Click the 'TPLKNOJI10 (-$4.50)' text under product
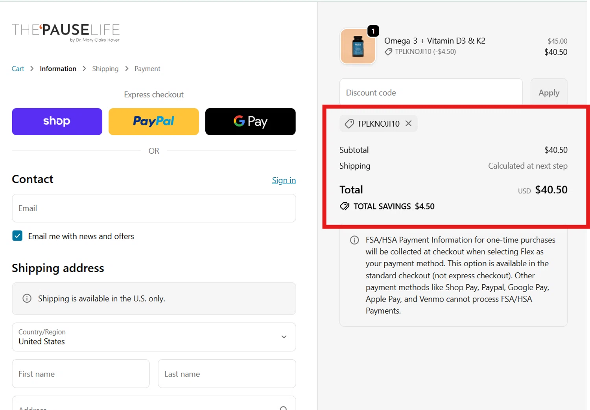Viewport: 590px width, 410px height. [x=426, y=52]
